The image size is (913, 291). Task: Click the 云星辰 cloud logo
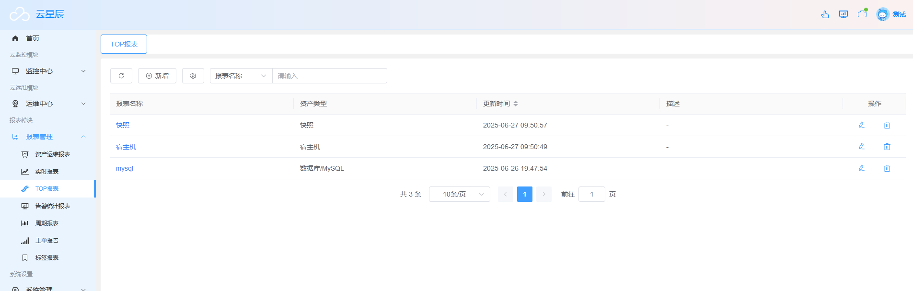coord(20,14)
